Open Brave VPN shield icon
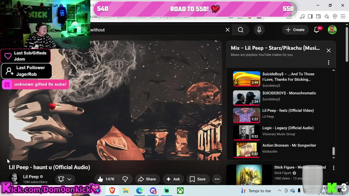349x196 pixels. coord(335,16)
